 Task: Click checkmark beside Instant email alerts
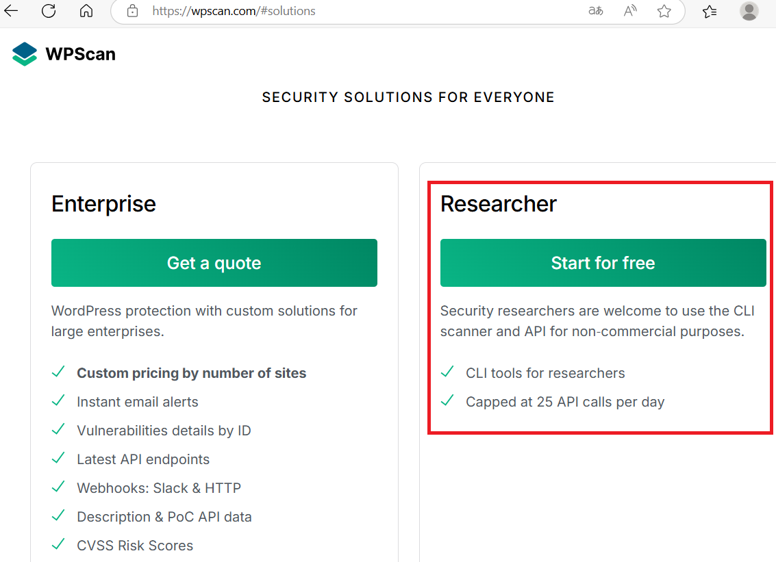(59, 401)
